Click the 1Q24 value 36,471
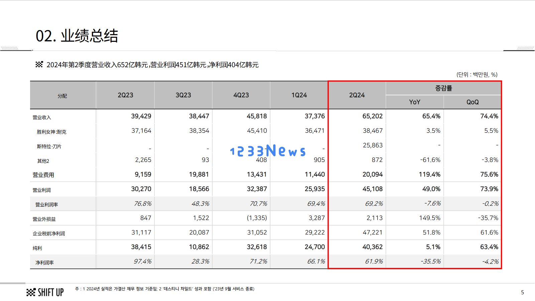 [x=315, y=131]
